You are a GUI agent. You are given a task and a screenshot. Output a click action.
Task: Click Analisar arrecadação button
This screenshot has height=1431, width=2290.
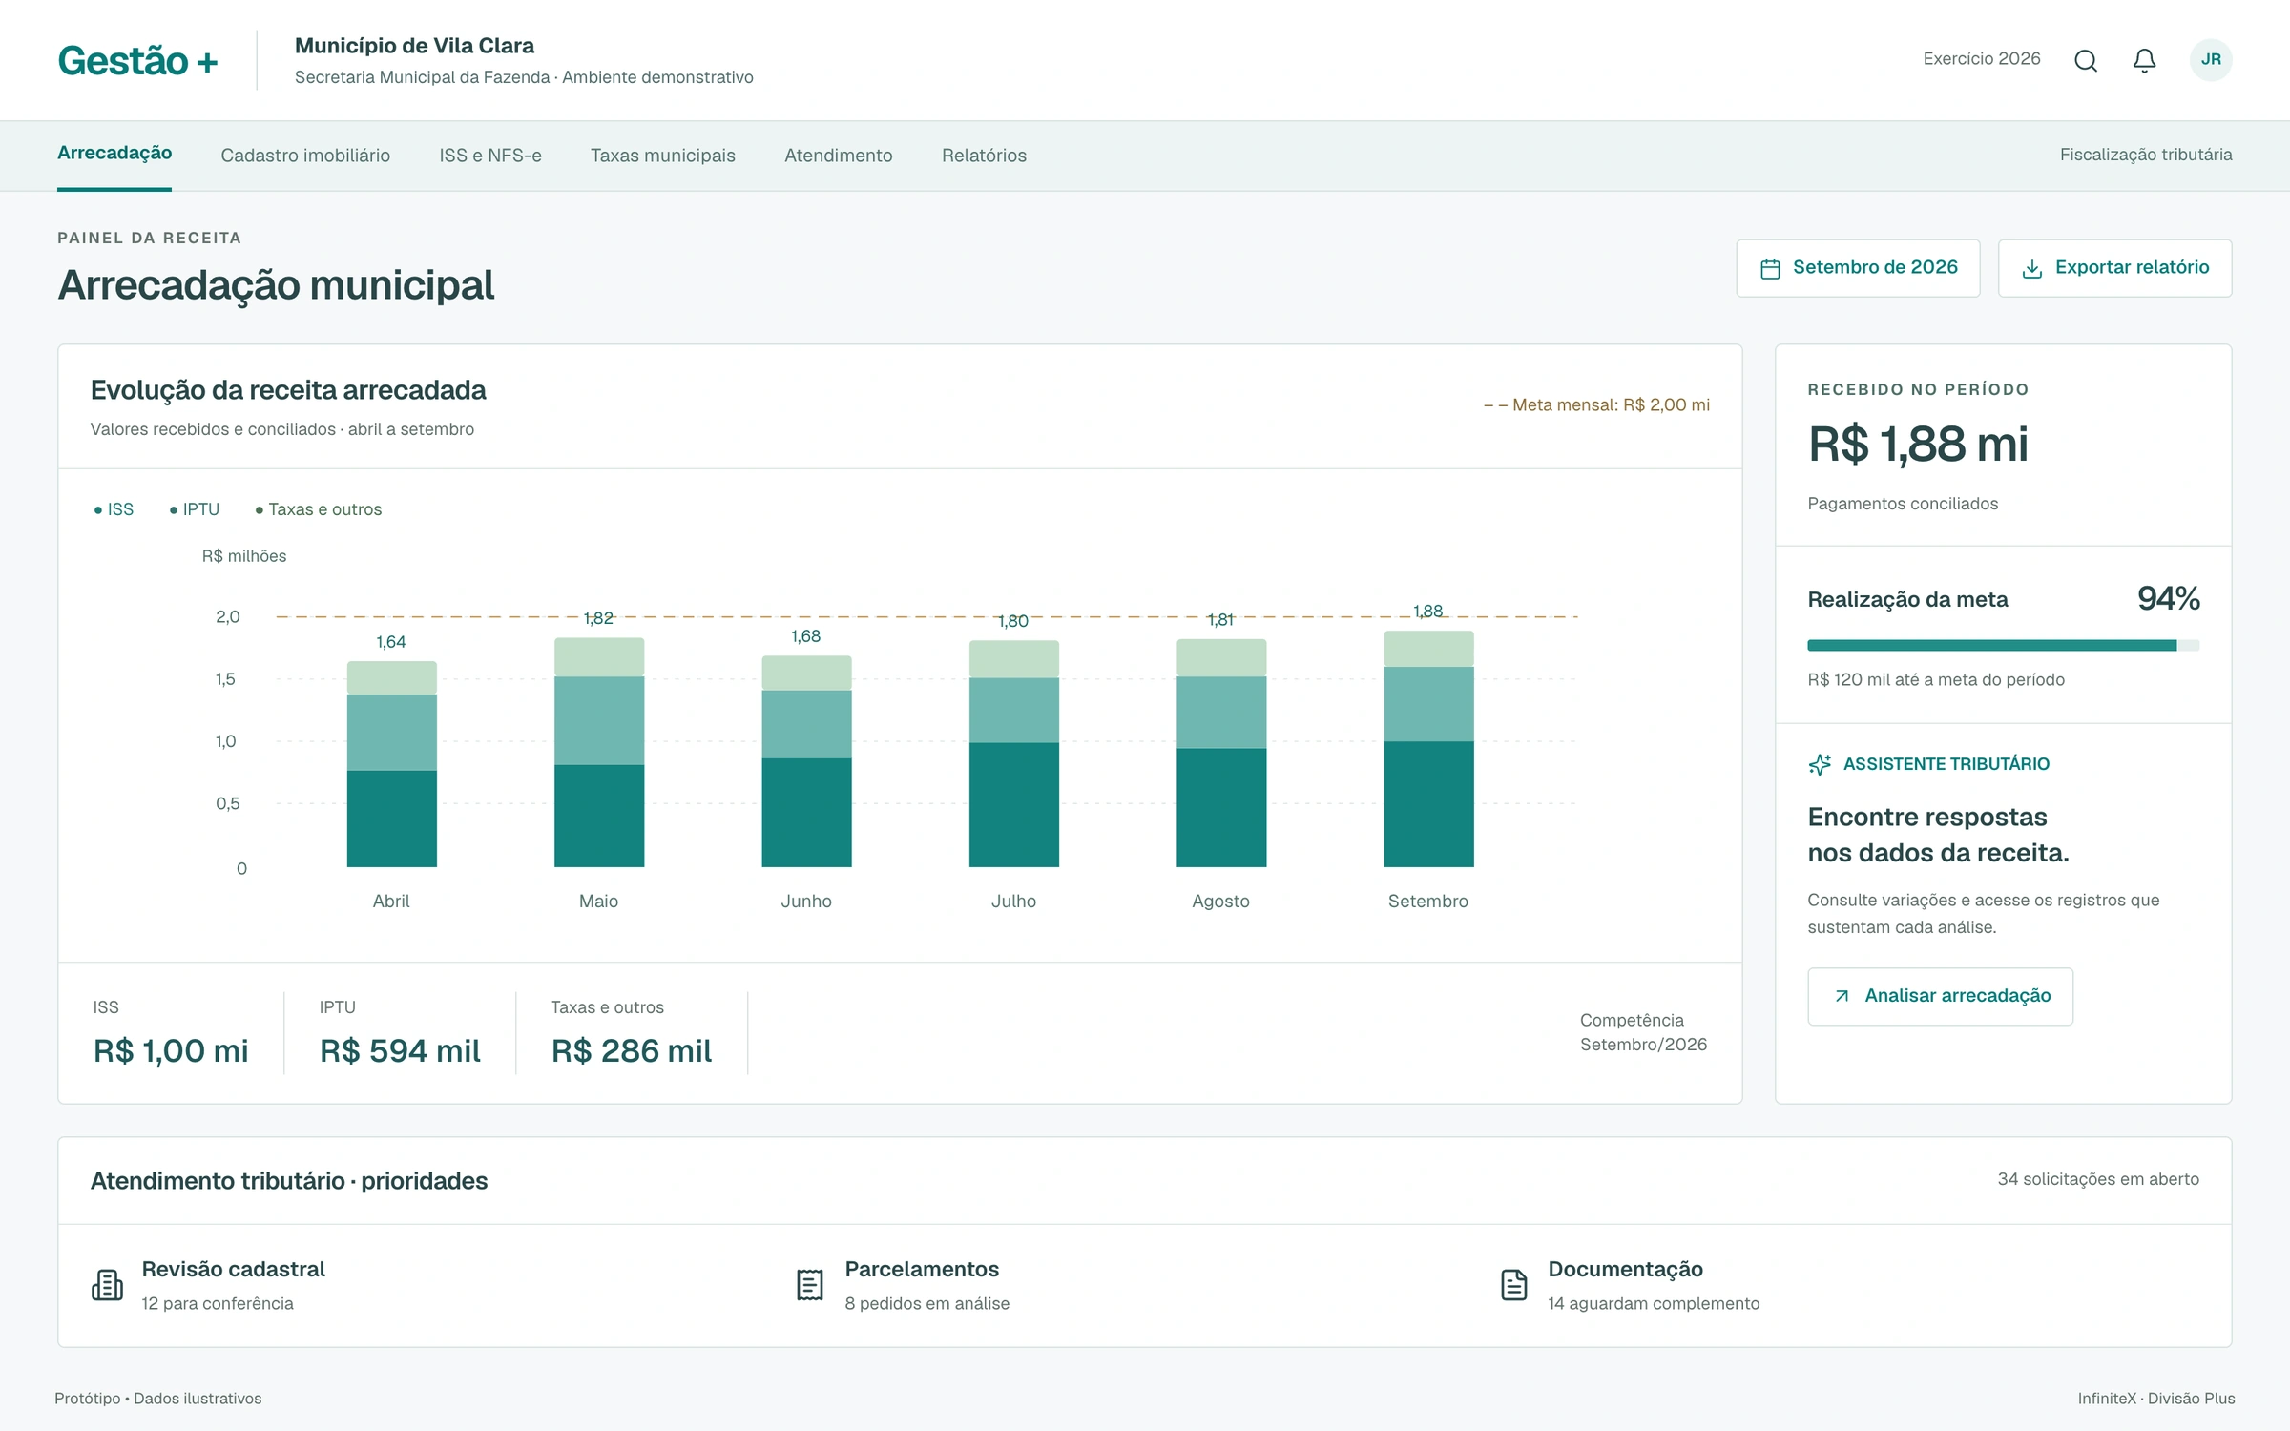point(1941,996)
